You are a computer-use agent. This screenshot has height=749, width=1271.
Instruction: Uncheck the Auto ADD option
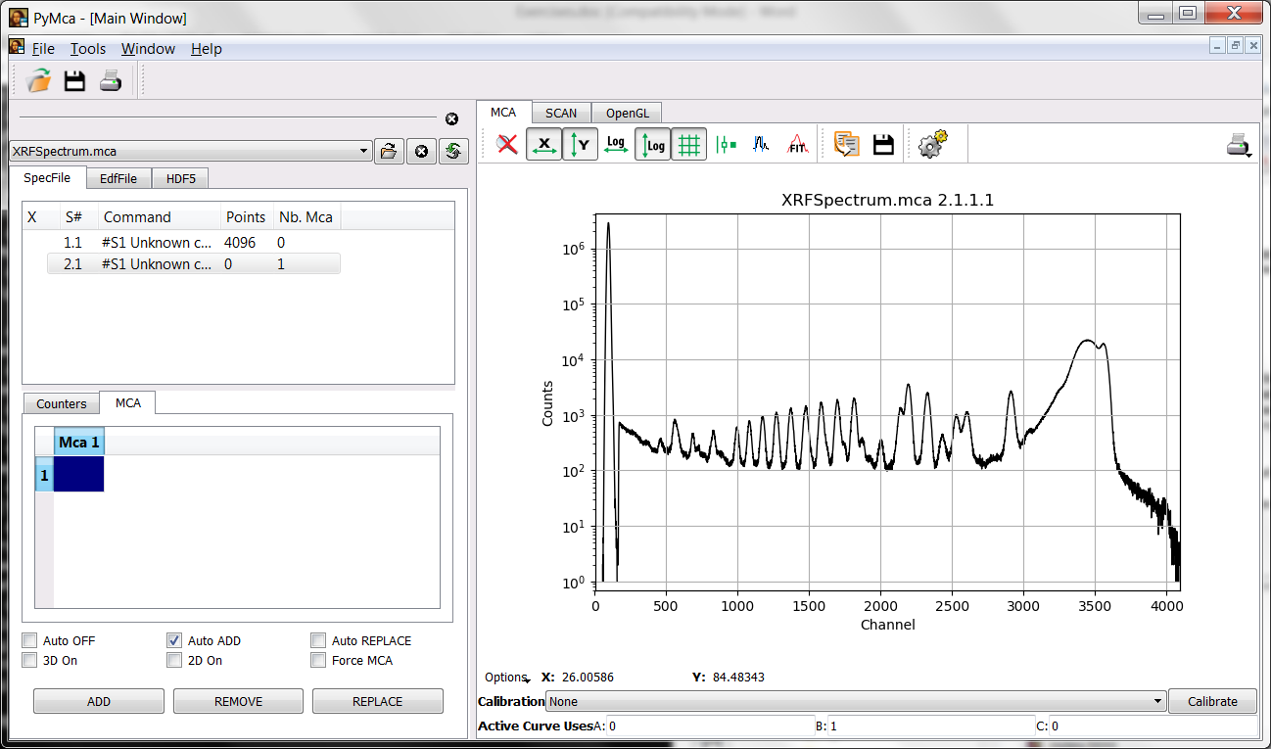173,640
